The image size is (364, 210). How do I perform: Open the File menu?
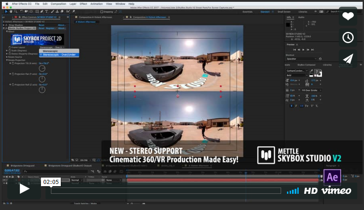tap(37, 4)
